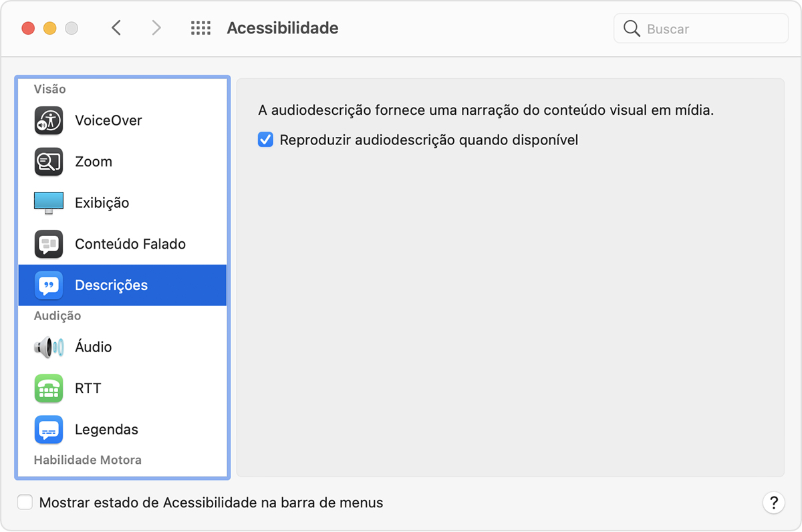The width and height of the screenshot is (802, 532).
Task: Click the Exibição display icon
Action: click(x=49, y=203)
